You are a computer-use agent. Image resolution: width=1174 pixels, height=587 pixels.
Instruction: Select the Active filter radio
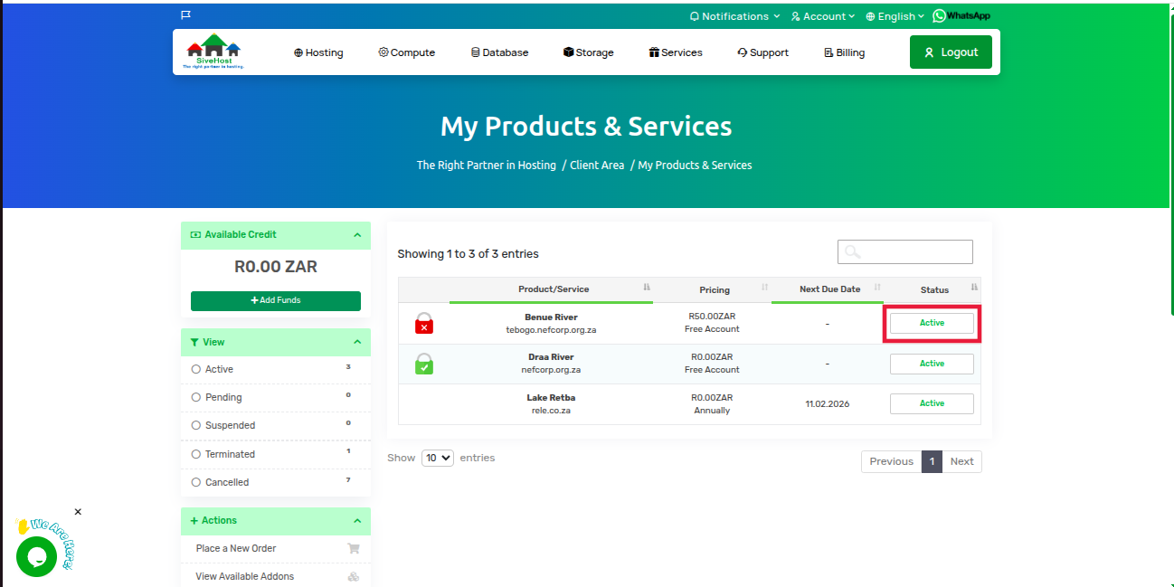coord(196,369)
